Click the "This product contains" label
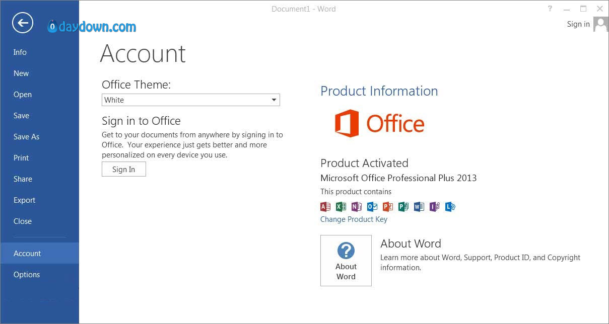 coord(356,192)
